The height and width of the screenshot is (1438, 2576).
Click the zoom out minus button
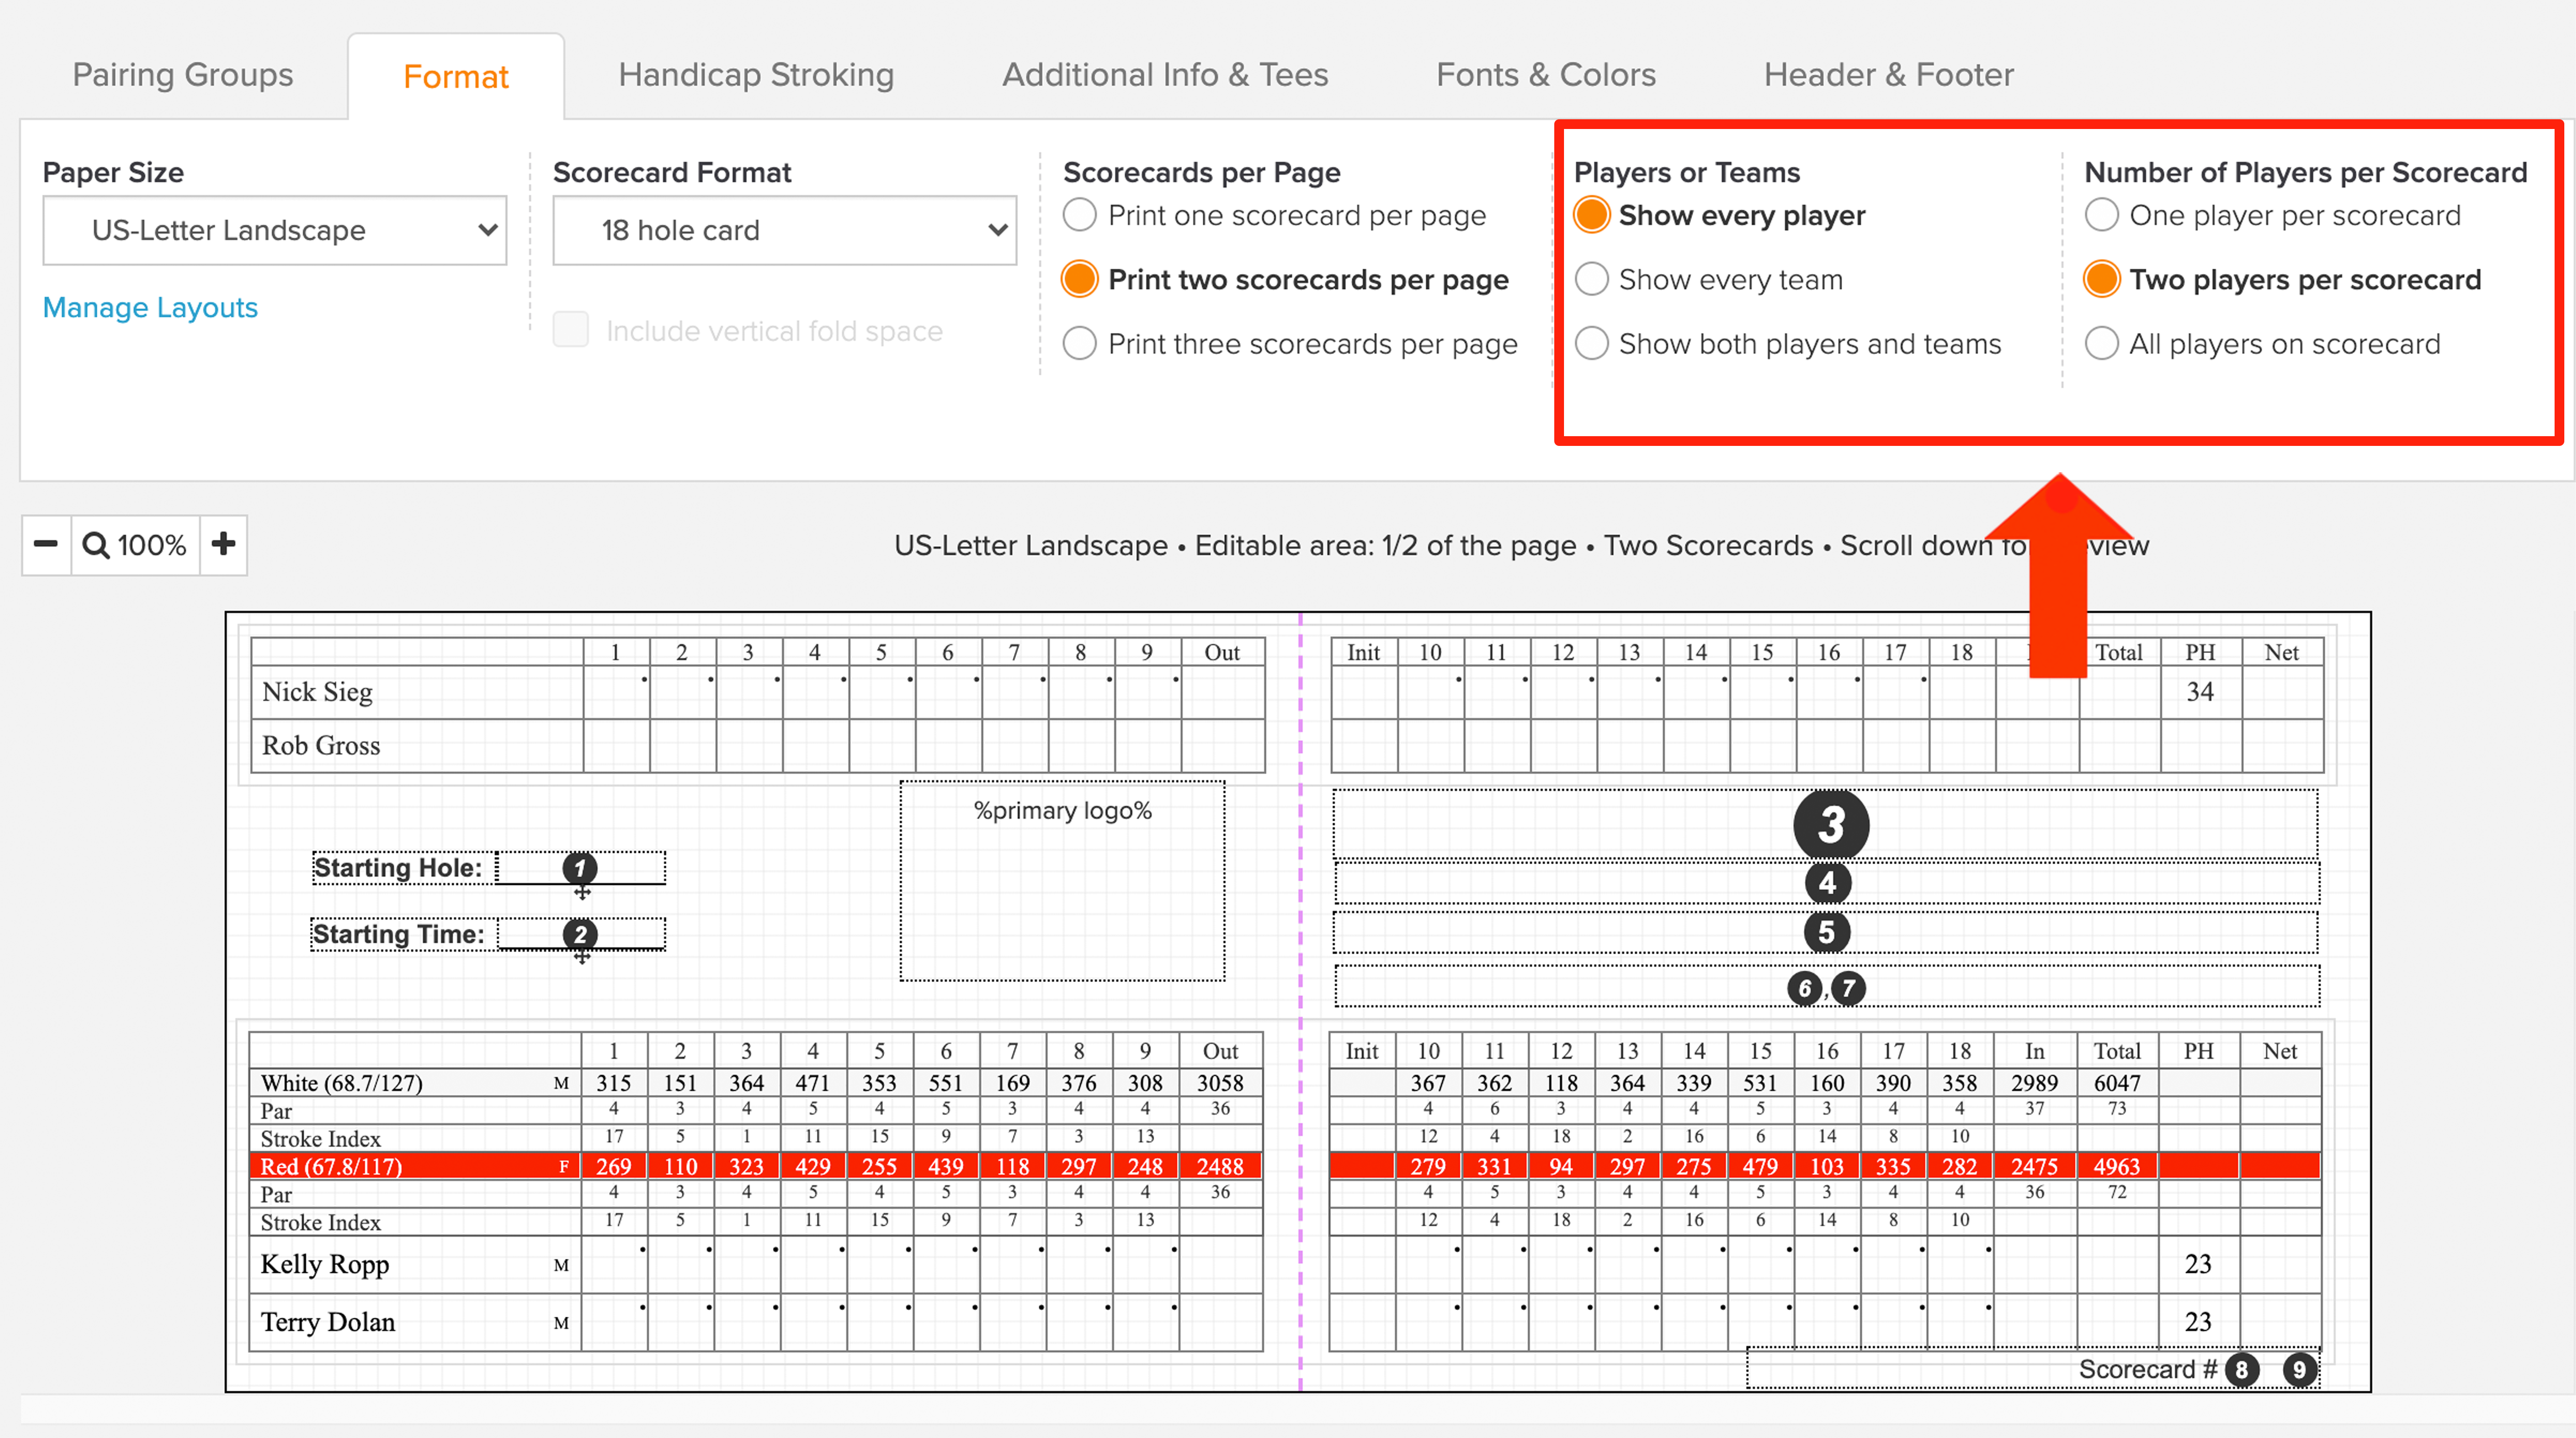46,545
